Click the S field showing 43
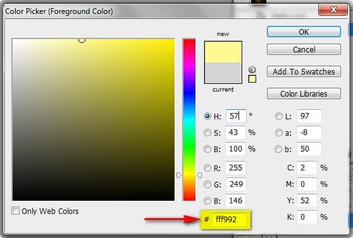The height and width of the screenshot is (238, 353). [235, 133]
